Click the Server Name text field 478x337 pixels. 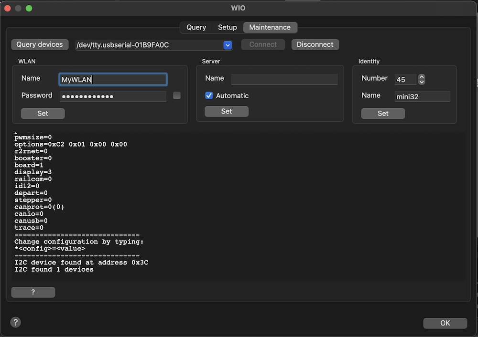tap(284, 79)
